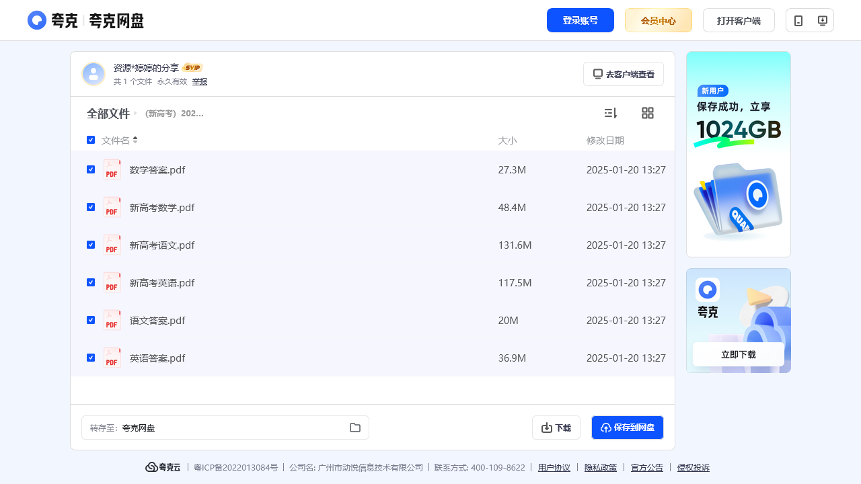
Task: Click the 修改日期 column header
Action: [x=605, y=140]
